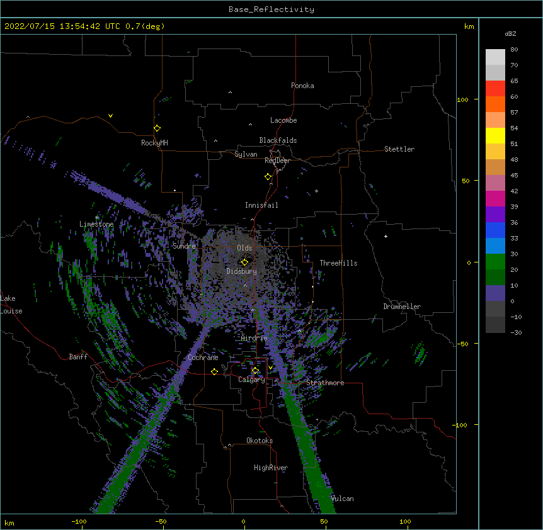Click the Airdrie label

point(254,338)
